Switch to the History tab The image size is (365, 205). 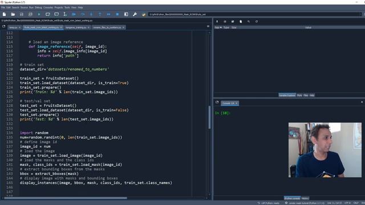coord(305,198)
